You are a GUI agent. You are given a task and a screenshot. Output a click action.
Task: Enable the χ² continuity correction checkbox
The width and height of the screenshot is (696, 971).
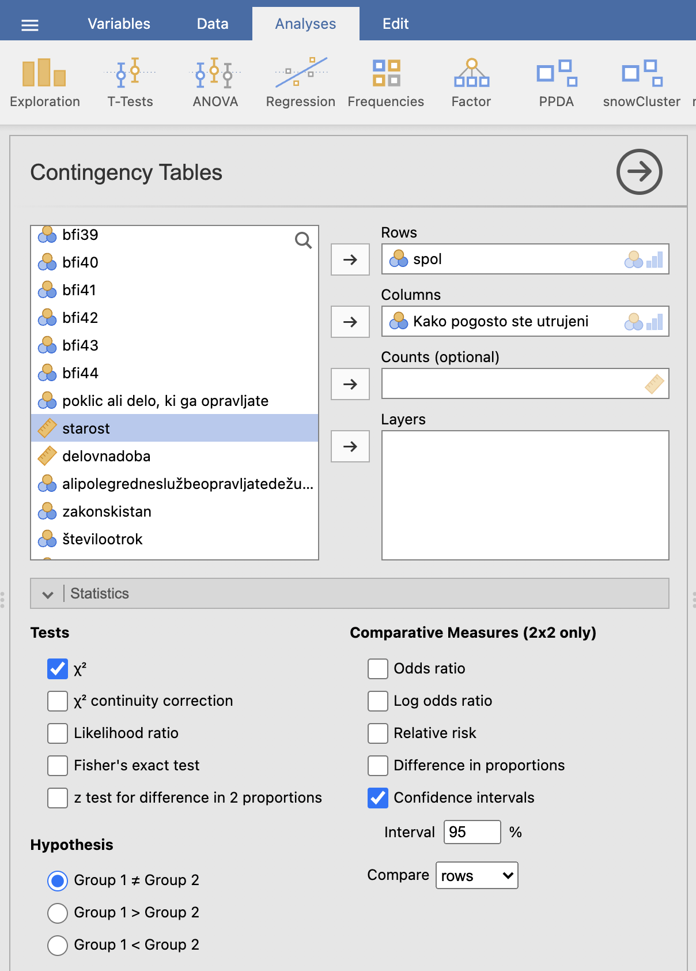[58, 701]
